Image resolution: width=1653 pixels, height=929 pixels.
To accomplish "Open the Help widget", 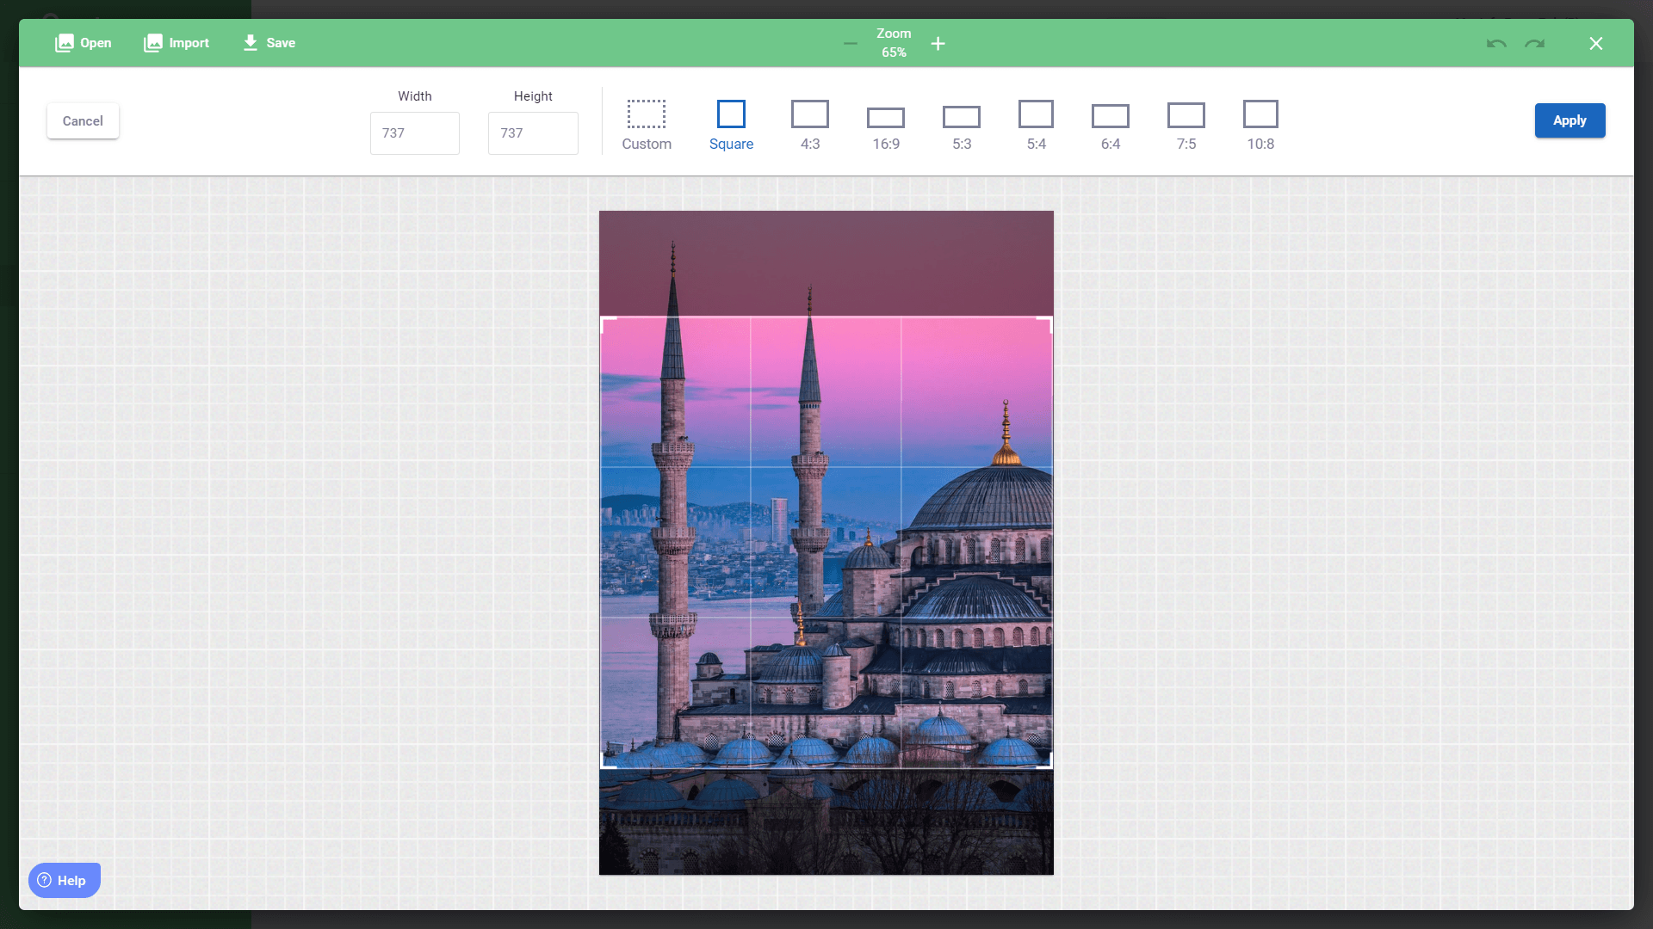I will pos(65,880).
